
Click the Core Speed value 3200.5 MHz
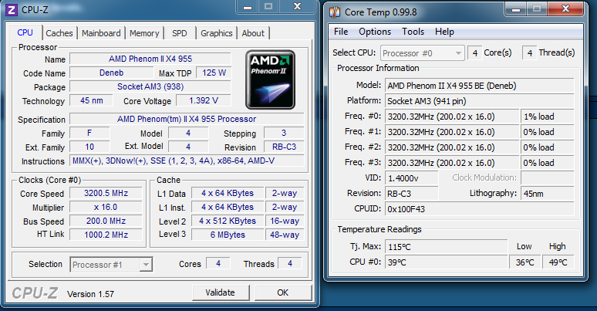pos(106,193)
